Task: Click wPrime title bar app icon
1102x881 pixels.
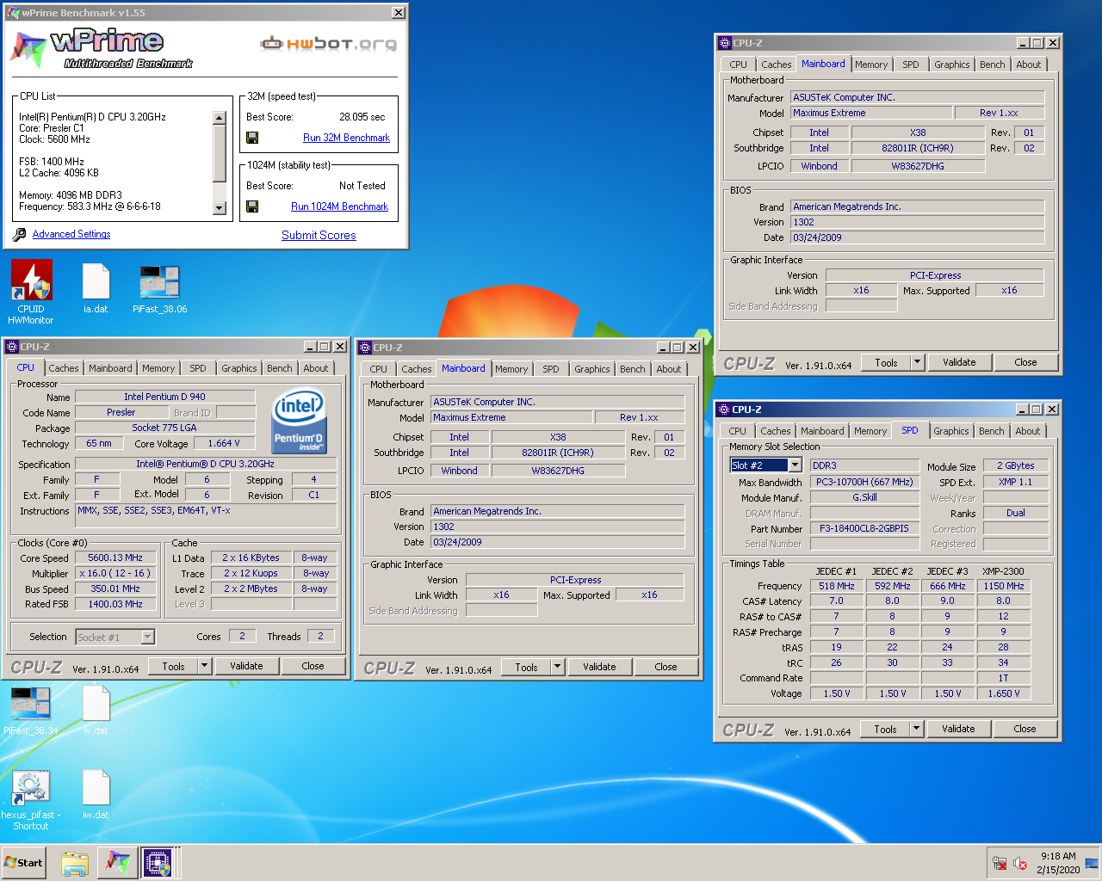Action: pyautogui.click(x=12, y=13)
